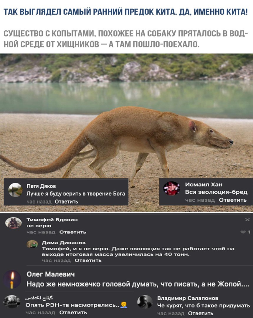The height and width of the screenshot is (318, 253).
Task: Click Исмаил Хан's profile avatar
Action: click(x=172, y=188)
